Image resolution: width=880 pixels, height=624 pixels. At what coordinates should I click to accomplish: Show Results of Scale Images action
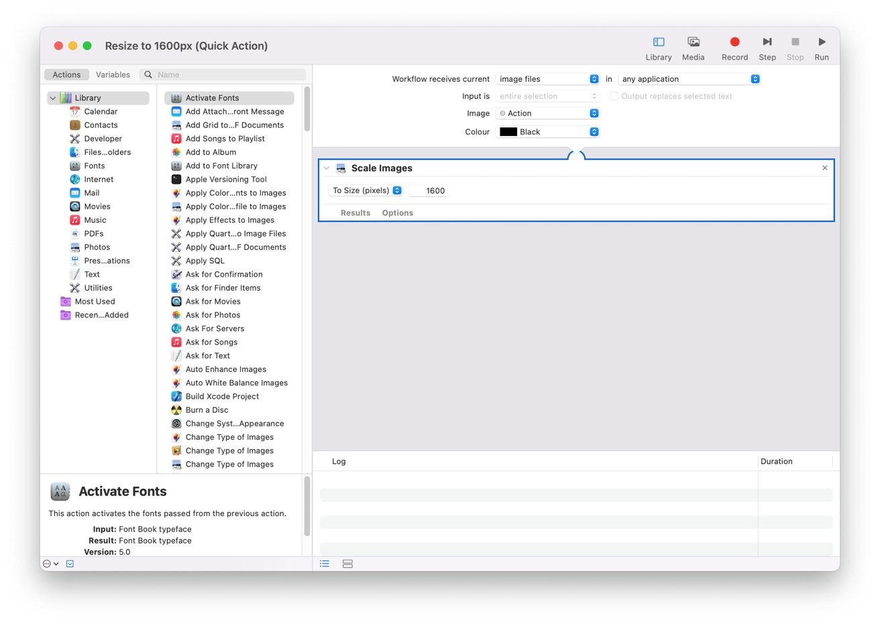pos(355,213)
